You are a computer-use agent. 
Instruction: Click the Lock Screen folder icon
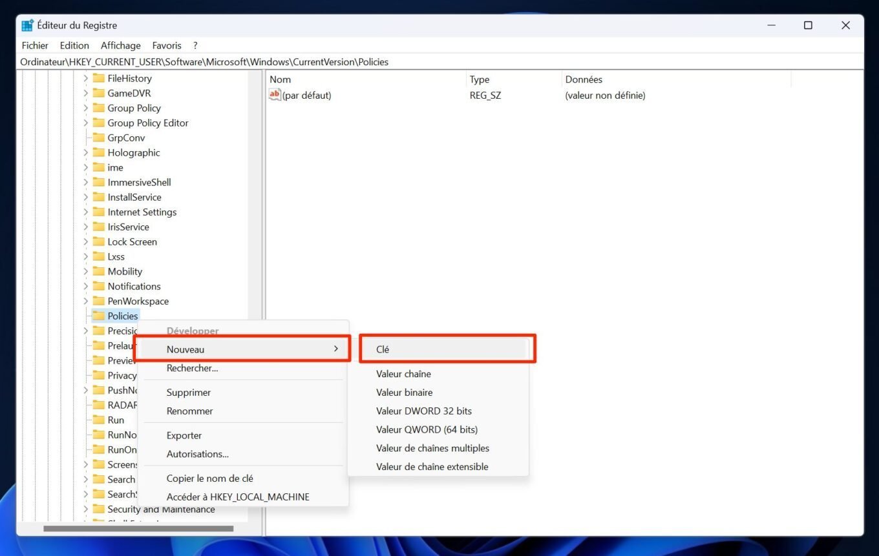pos(98,242)
